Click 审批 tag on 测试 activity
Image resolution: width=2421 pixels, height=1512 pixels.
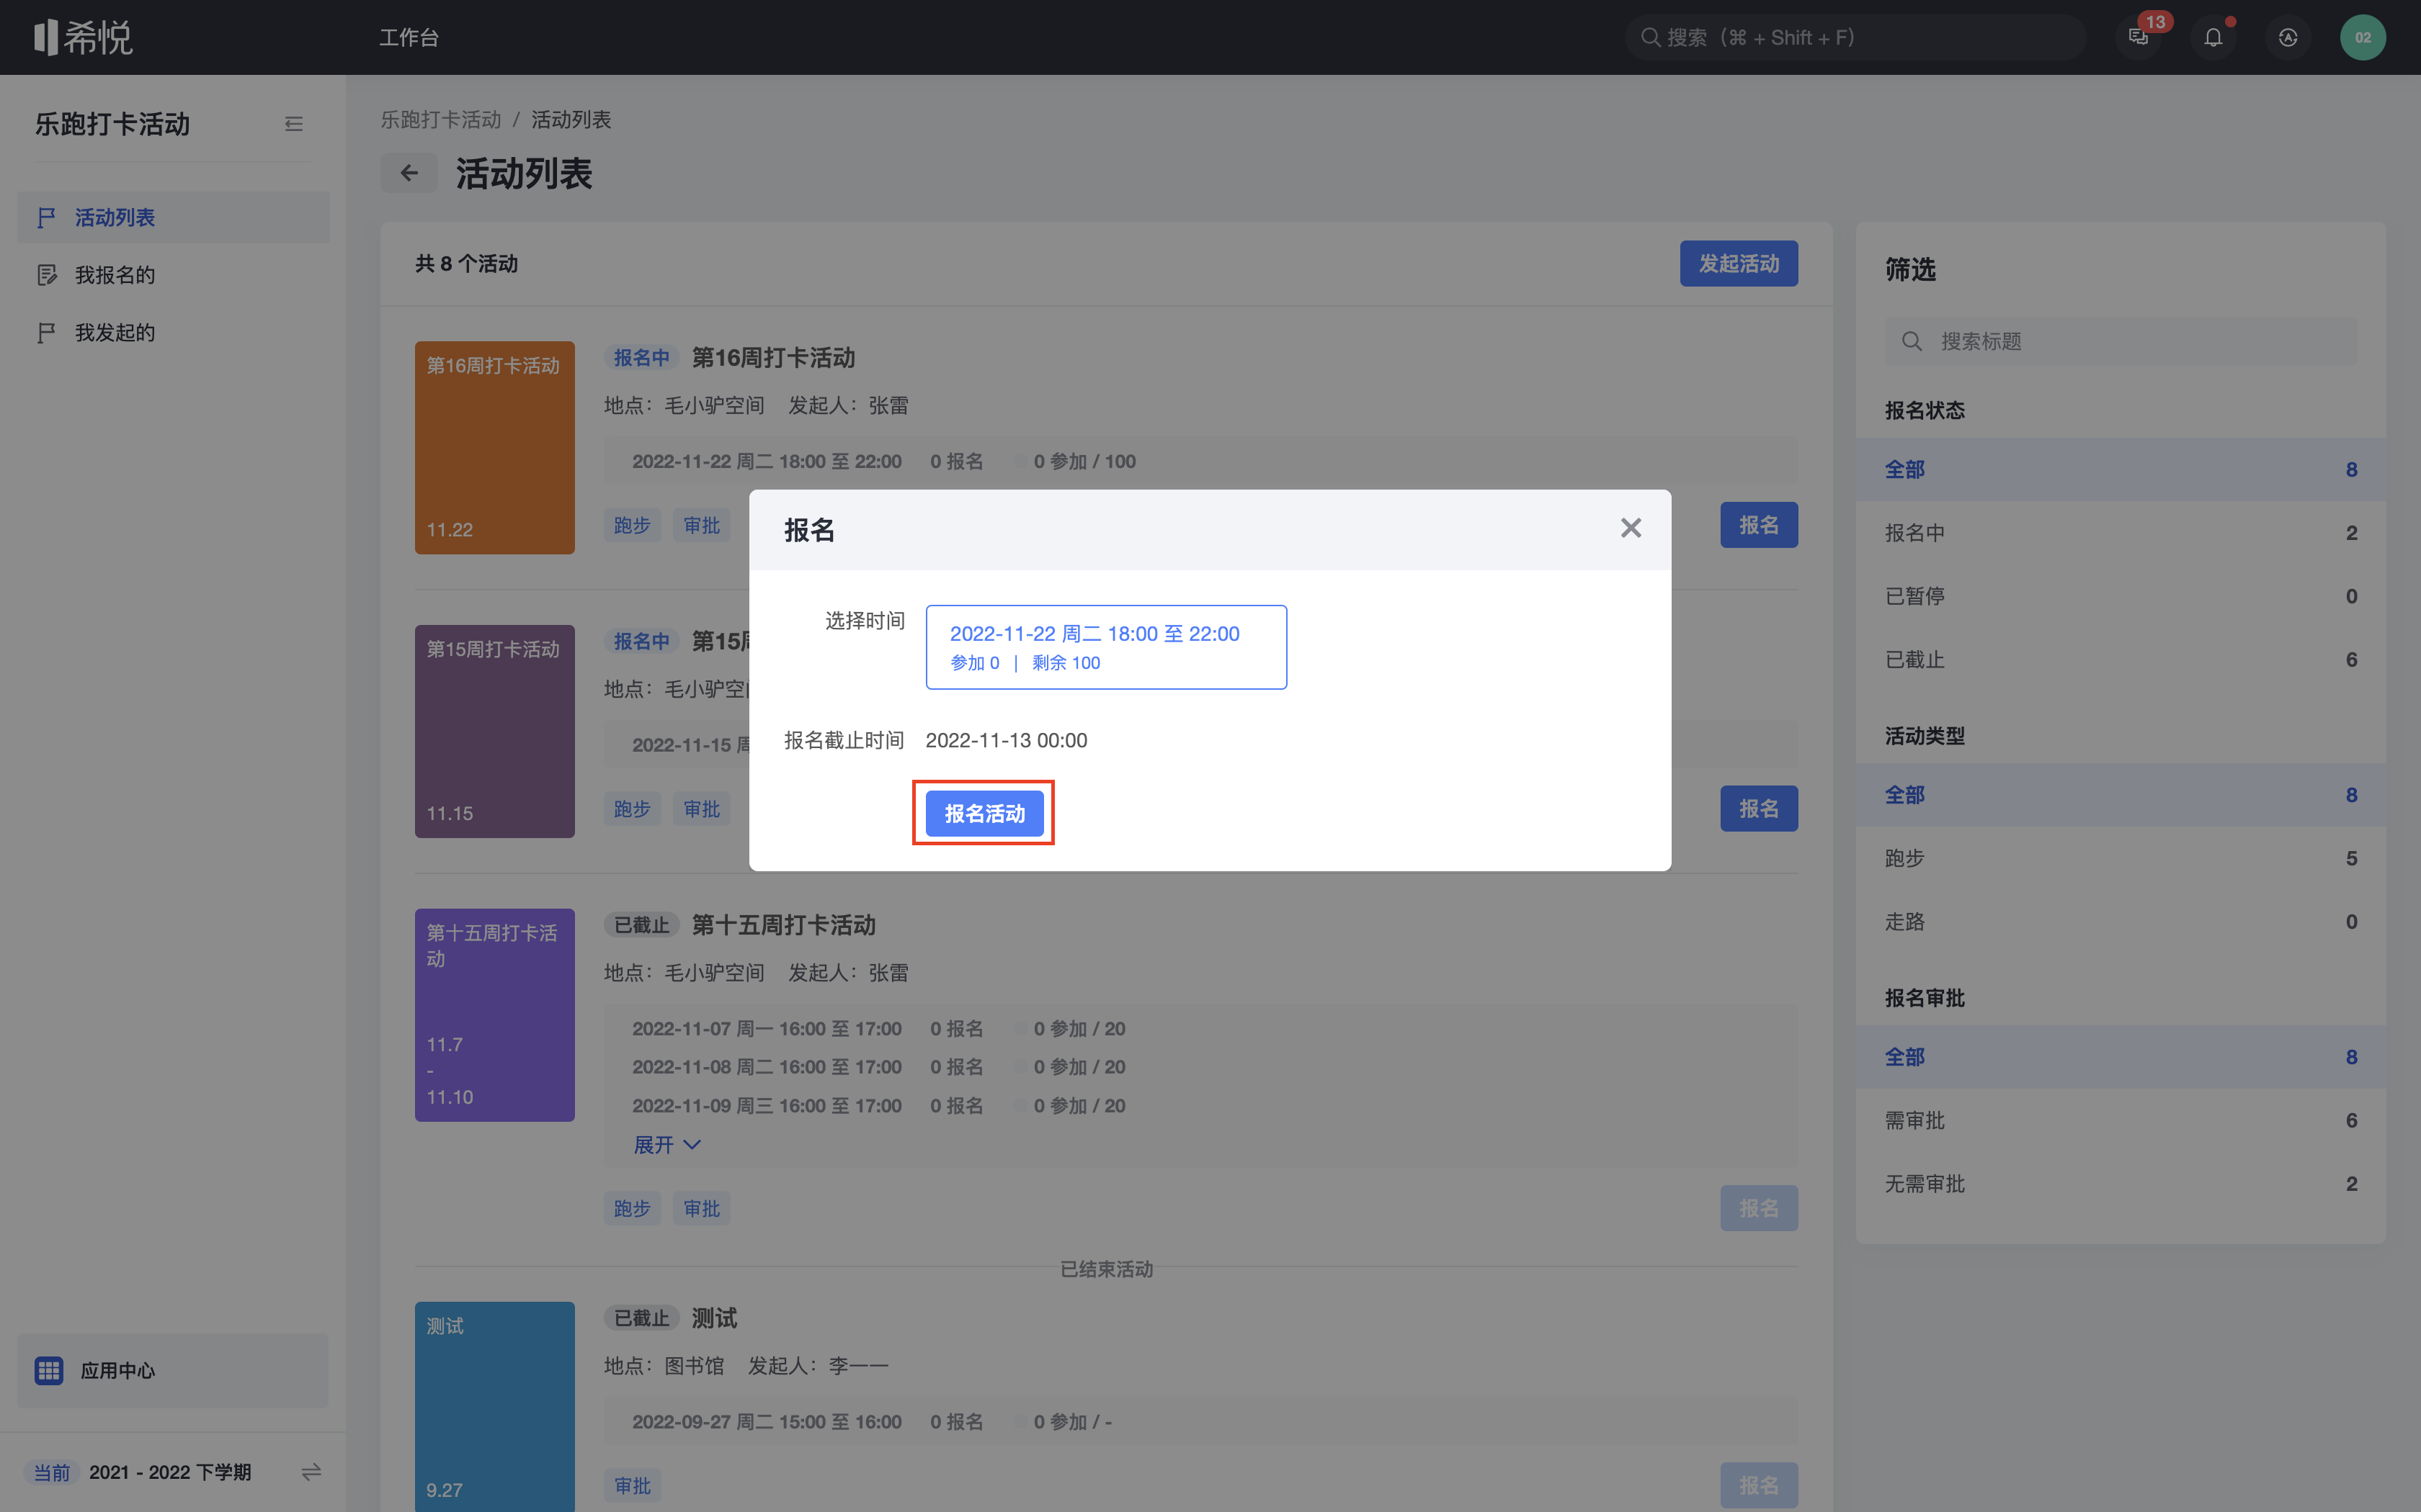632,1486
